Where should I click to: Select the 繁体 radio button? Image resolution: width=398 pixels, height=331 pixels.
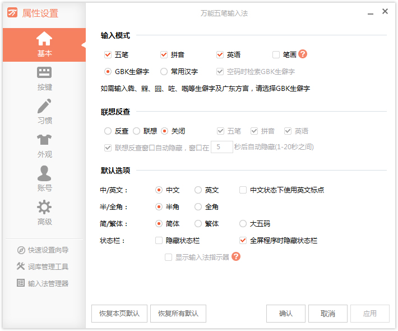point(198,223)
